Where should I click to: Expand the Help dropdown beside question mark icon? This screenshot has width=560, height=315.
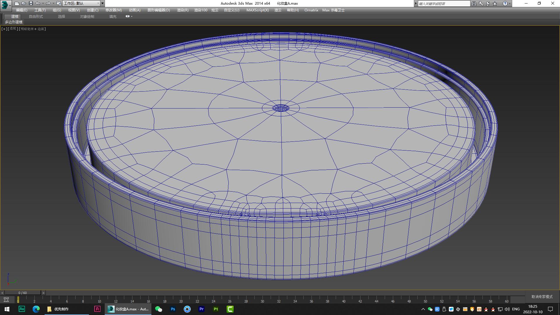pos(510,3)
